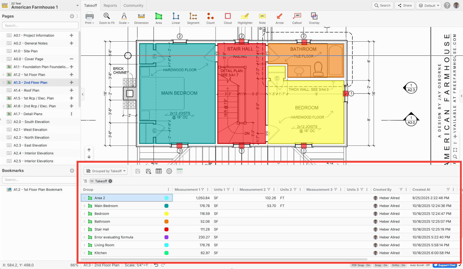Select the Area takeoff tool
This screenshot has width=463, height=269.
pos(158,18)
